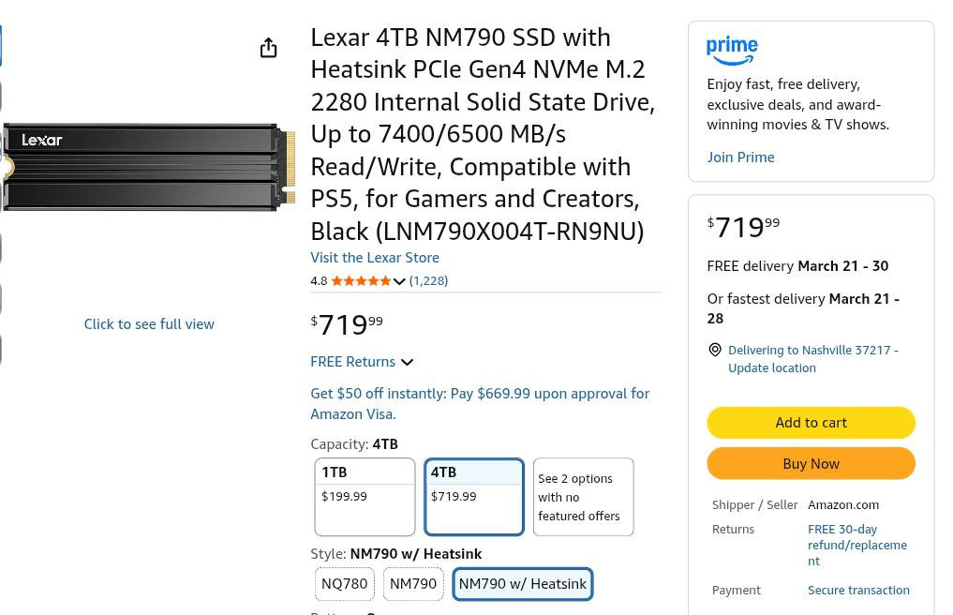This screenshot has width=953, height=615.
Task: Select the 4TB capacity option
Action: tap(473, 496)
